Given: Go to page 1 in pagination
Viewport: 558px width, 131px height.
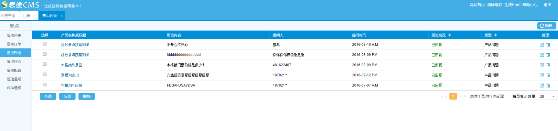Looking at the screenshot, I should coord(453,96).
